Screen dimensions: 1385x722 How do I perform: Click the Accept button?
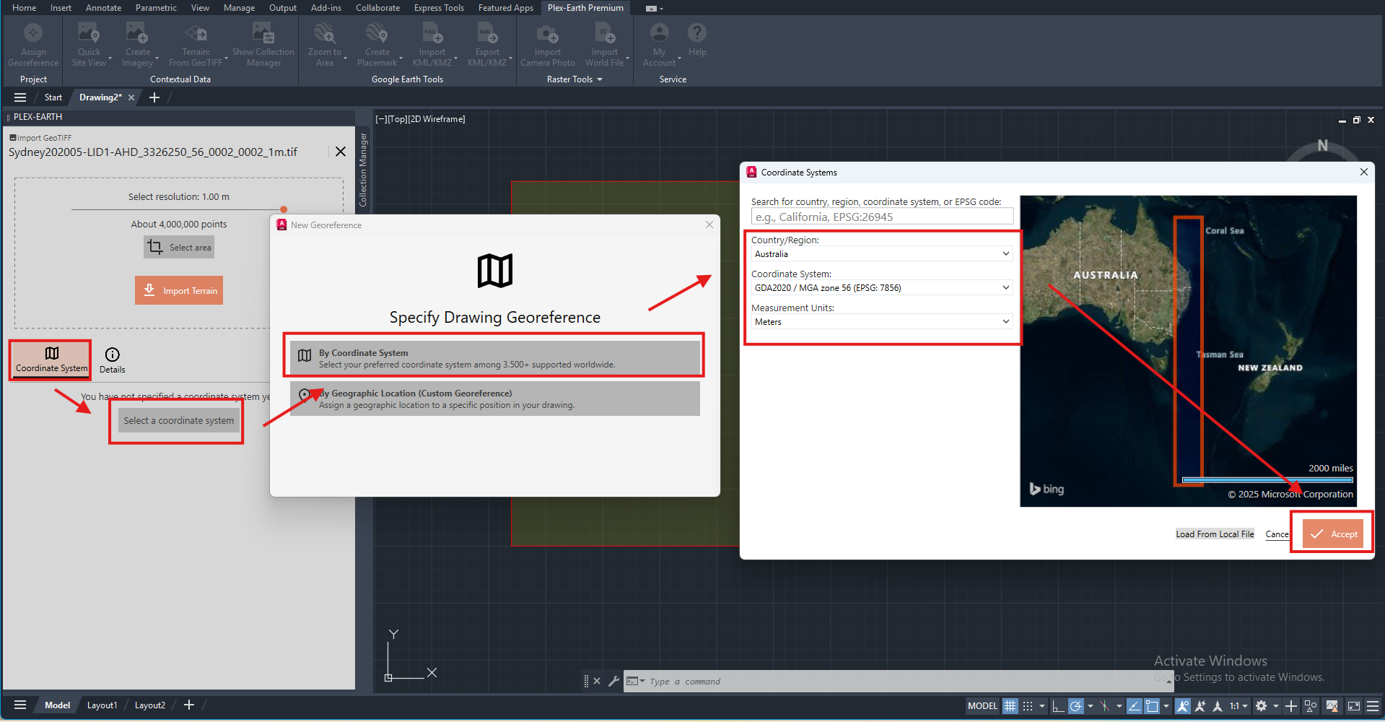[1333, 534]
